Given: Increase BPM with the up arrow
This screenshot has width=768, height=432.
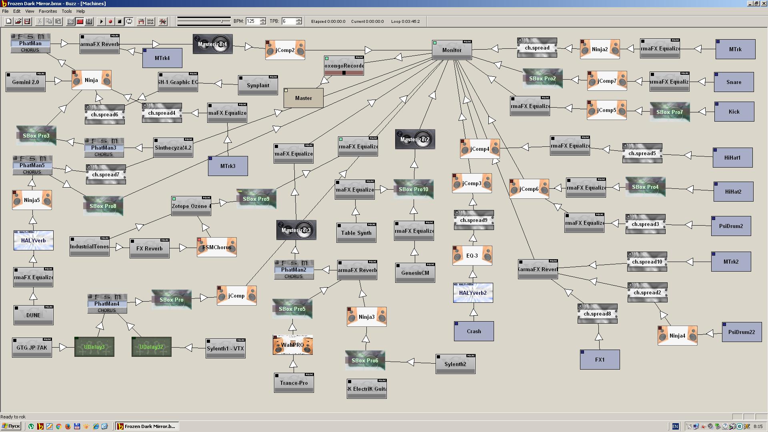Looking at the screenshot, I should click(263, 20).
